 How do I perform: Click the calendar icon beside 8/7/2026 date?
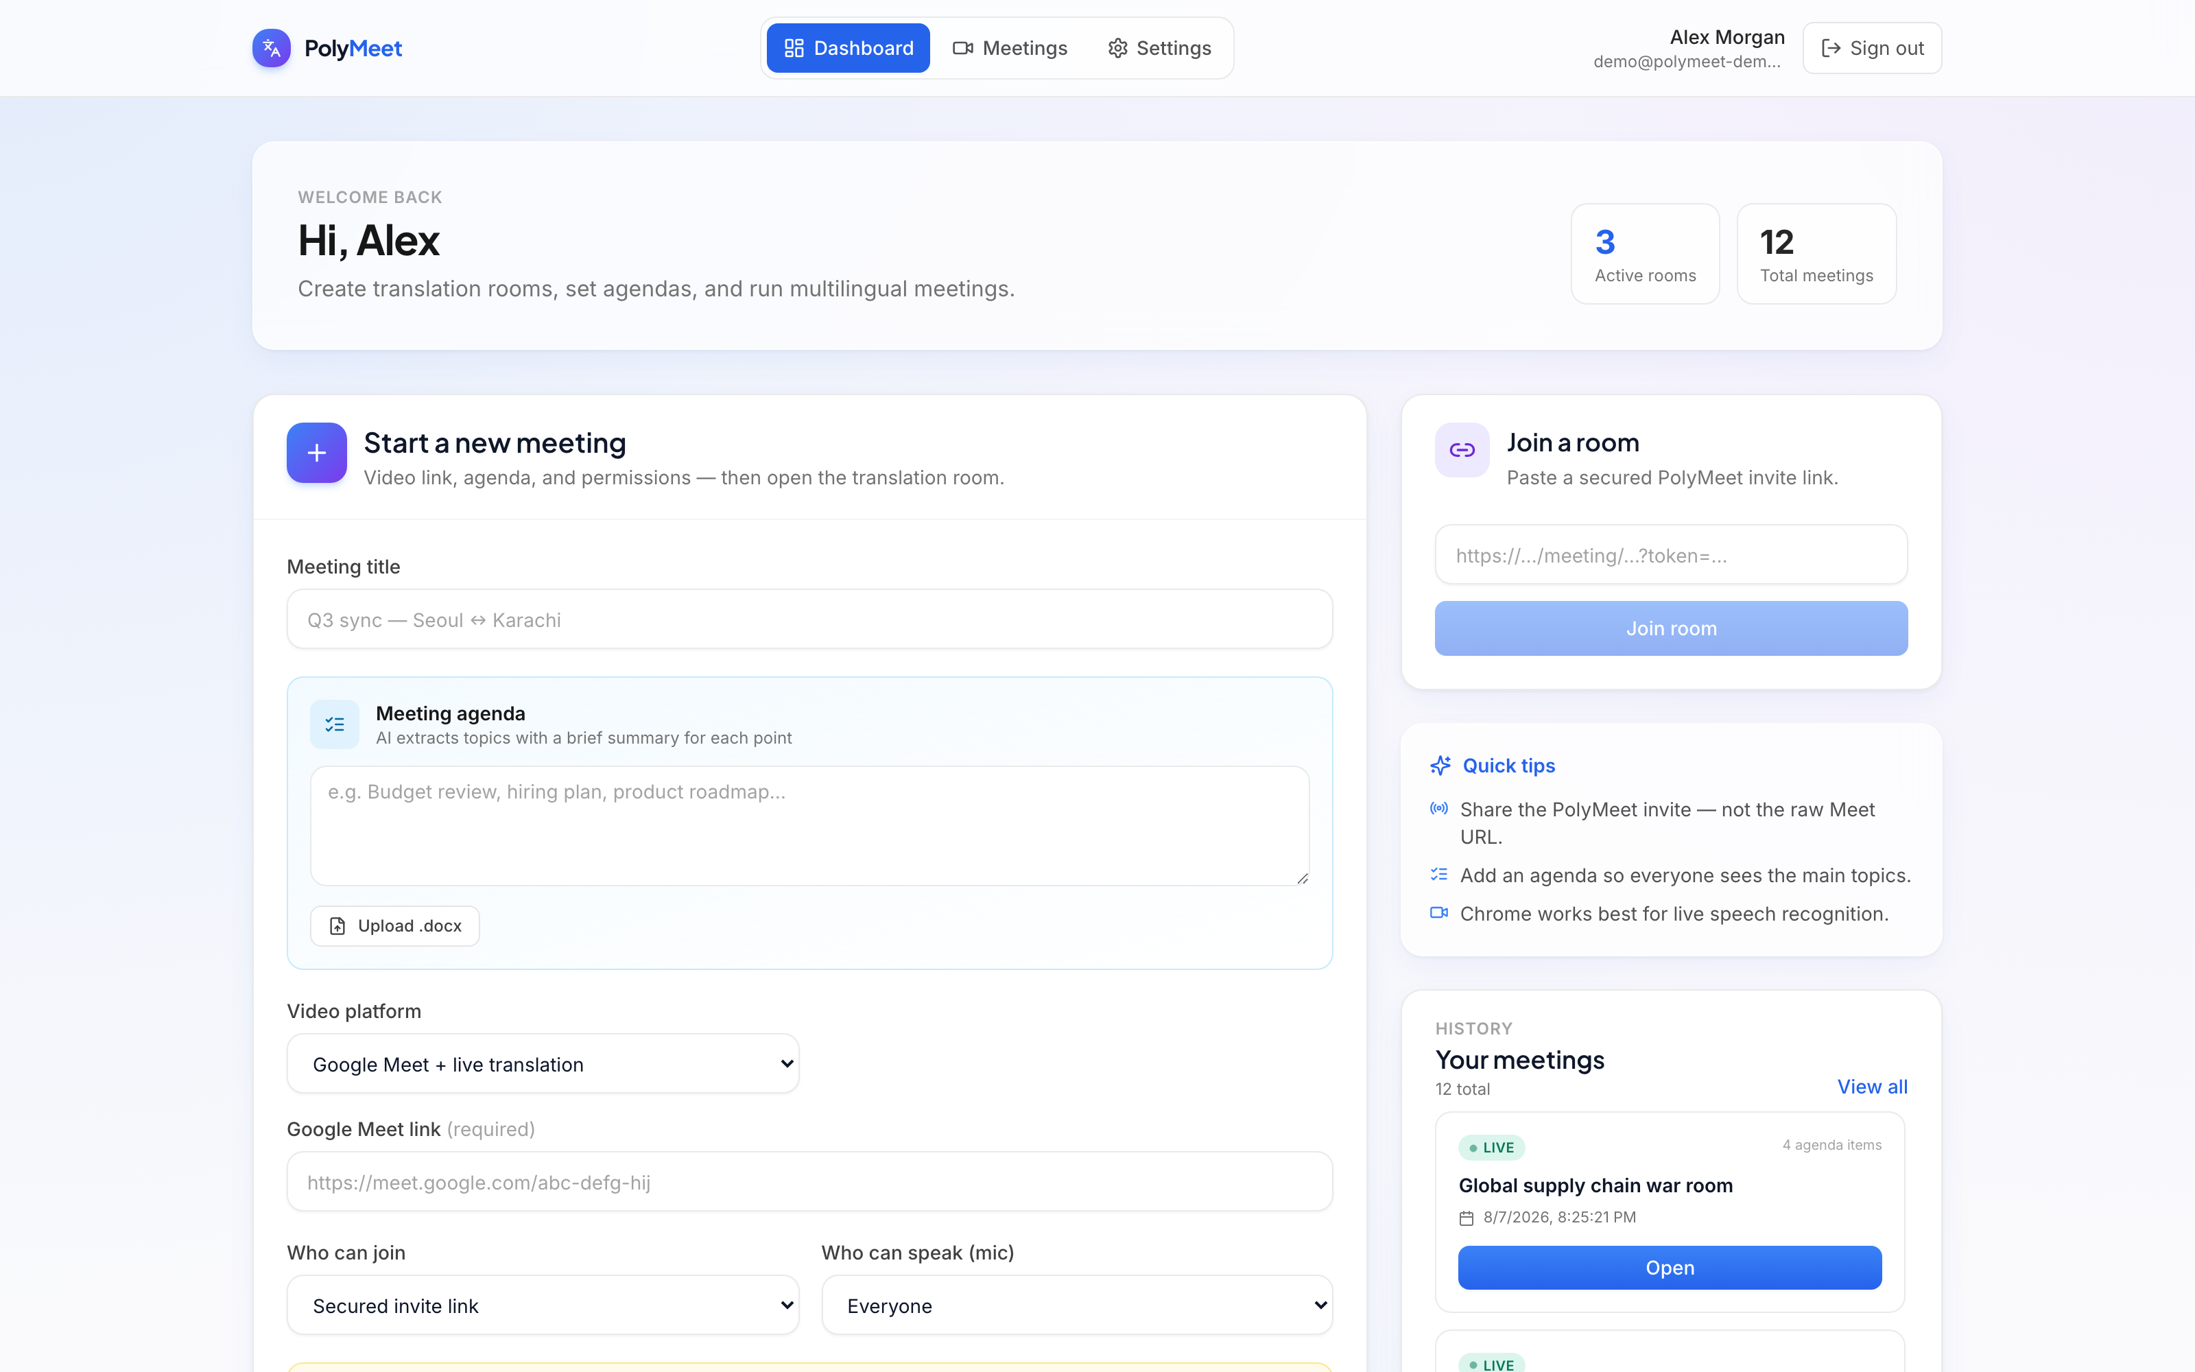click(1466, 1218)
